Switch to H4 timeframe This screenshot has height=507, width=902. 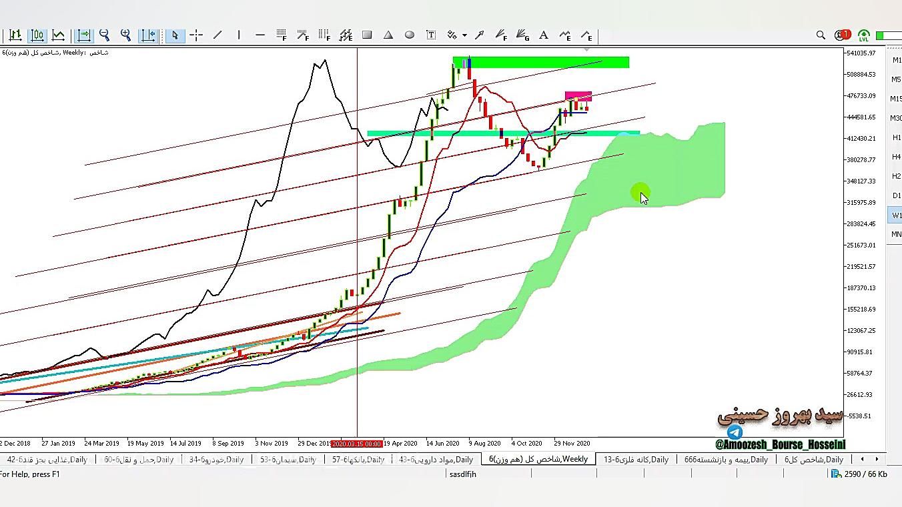pos(896,157)
